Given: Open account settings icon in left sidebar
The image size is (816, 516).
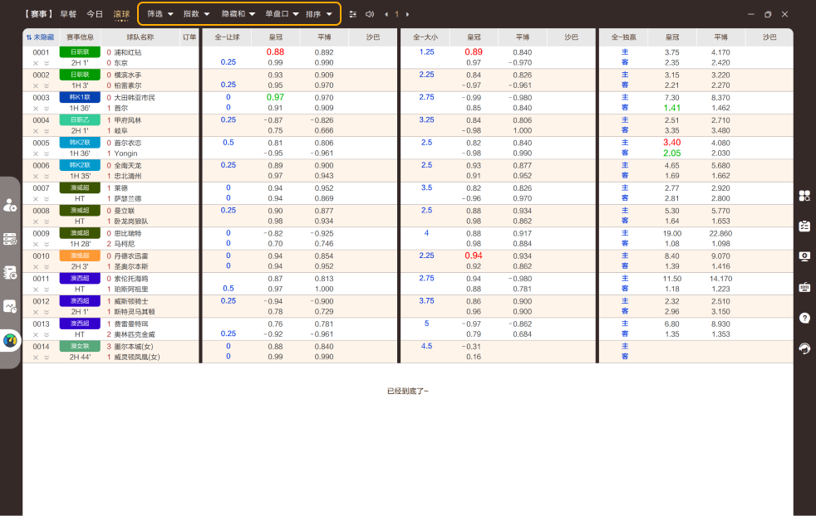Looking at the screenshot, I should 10,205.
